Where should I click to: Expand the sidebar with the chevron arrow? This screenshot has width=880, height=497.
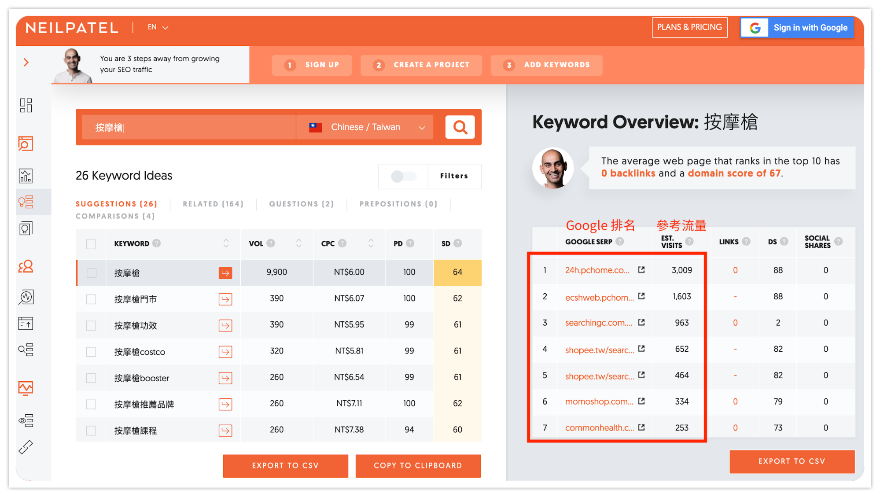tap(26, 63)
